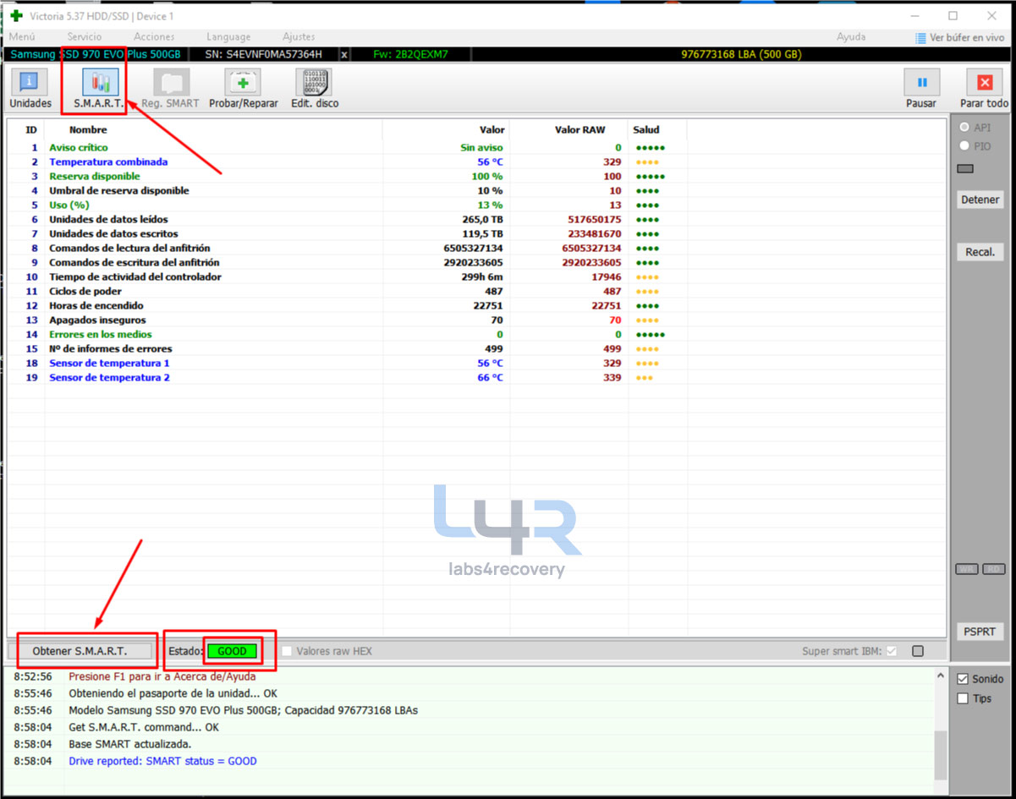Click the Valor RAW column header

(x=579, y=130)
